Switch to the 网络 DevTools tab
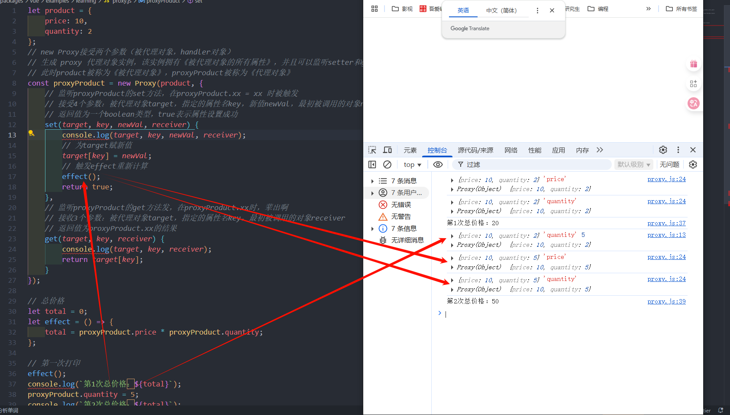The image size is (730, 415). [511, 150]
